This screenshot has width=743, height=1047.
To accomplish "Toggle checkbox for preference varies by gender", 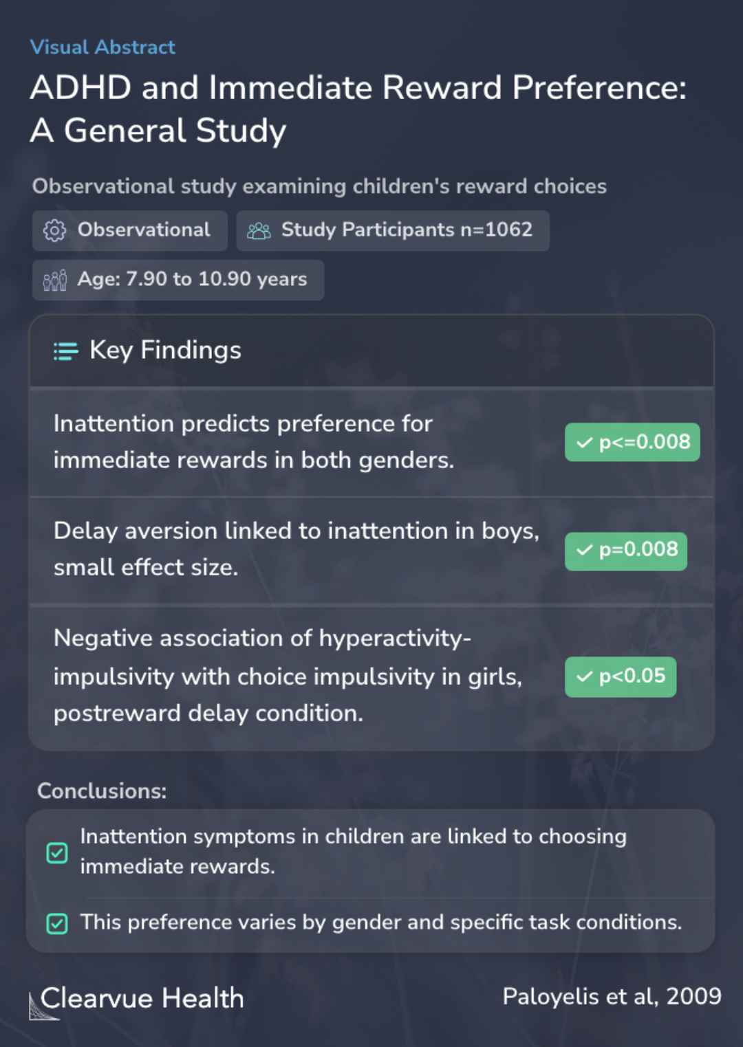I will [57, 923].
